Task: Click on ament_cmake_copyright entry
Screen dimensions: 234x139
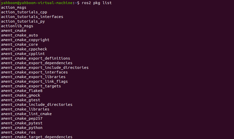Action: (x=25, y=40)
